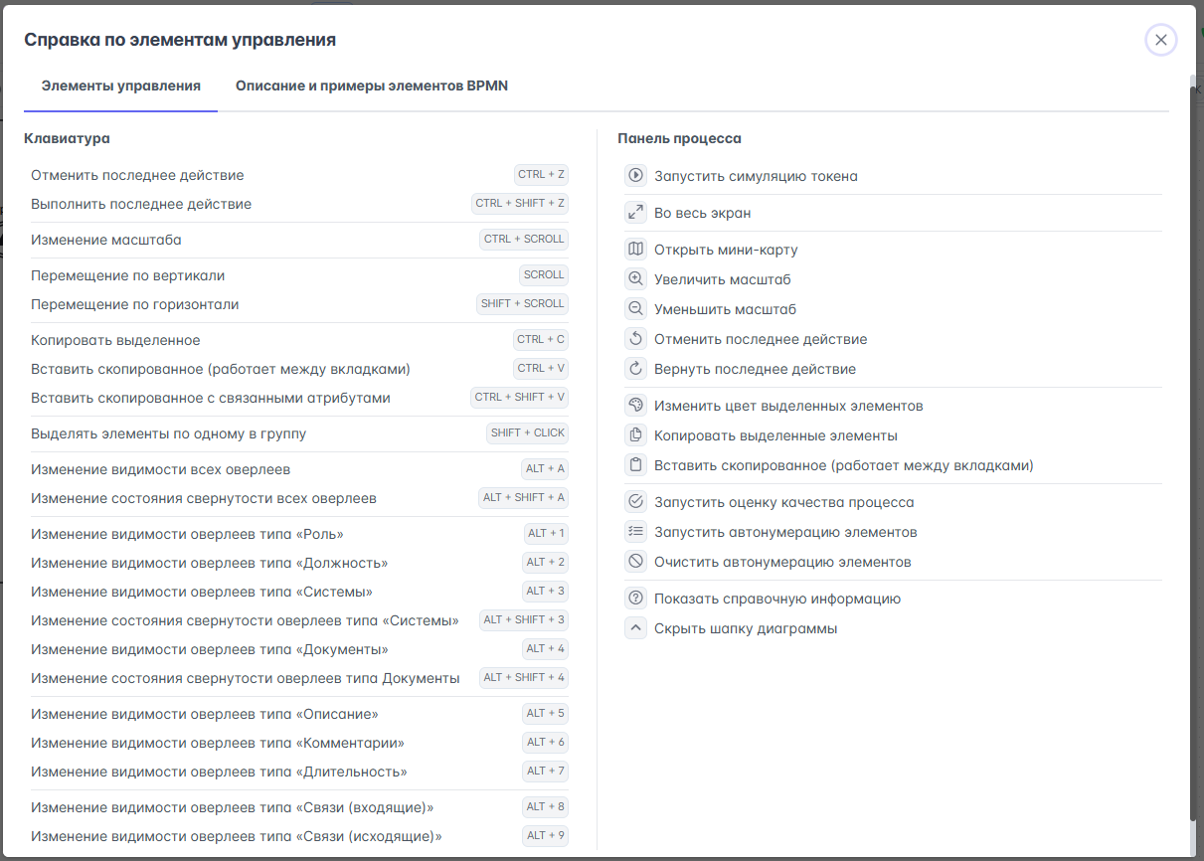Click the run autonumbering list icon
The width and height of the screenshot is (1204, 861).
tap(635, 532)
